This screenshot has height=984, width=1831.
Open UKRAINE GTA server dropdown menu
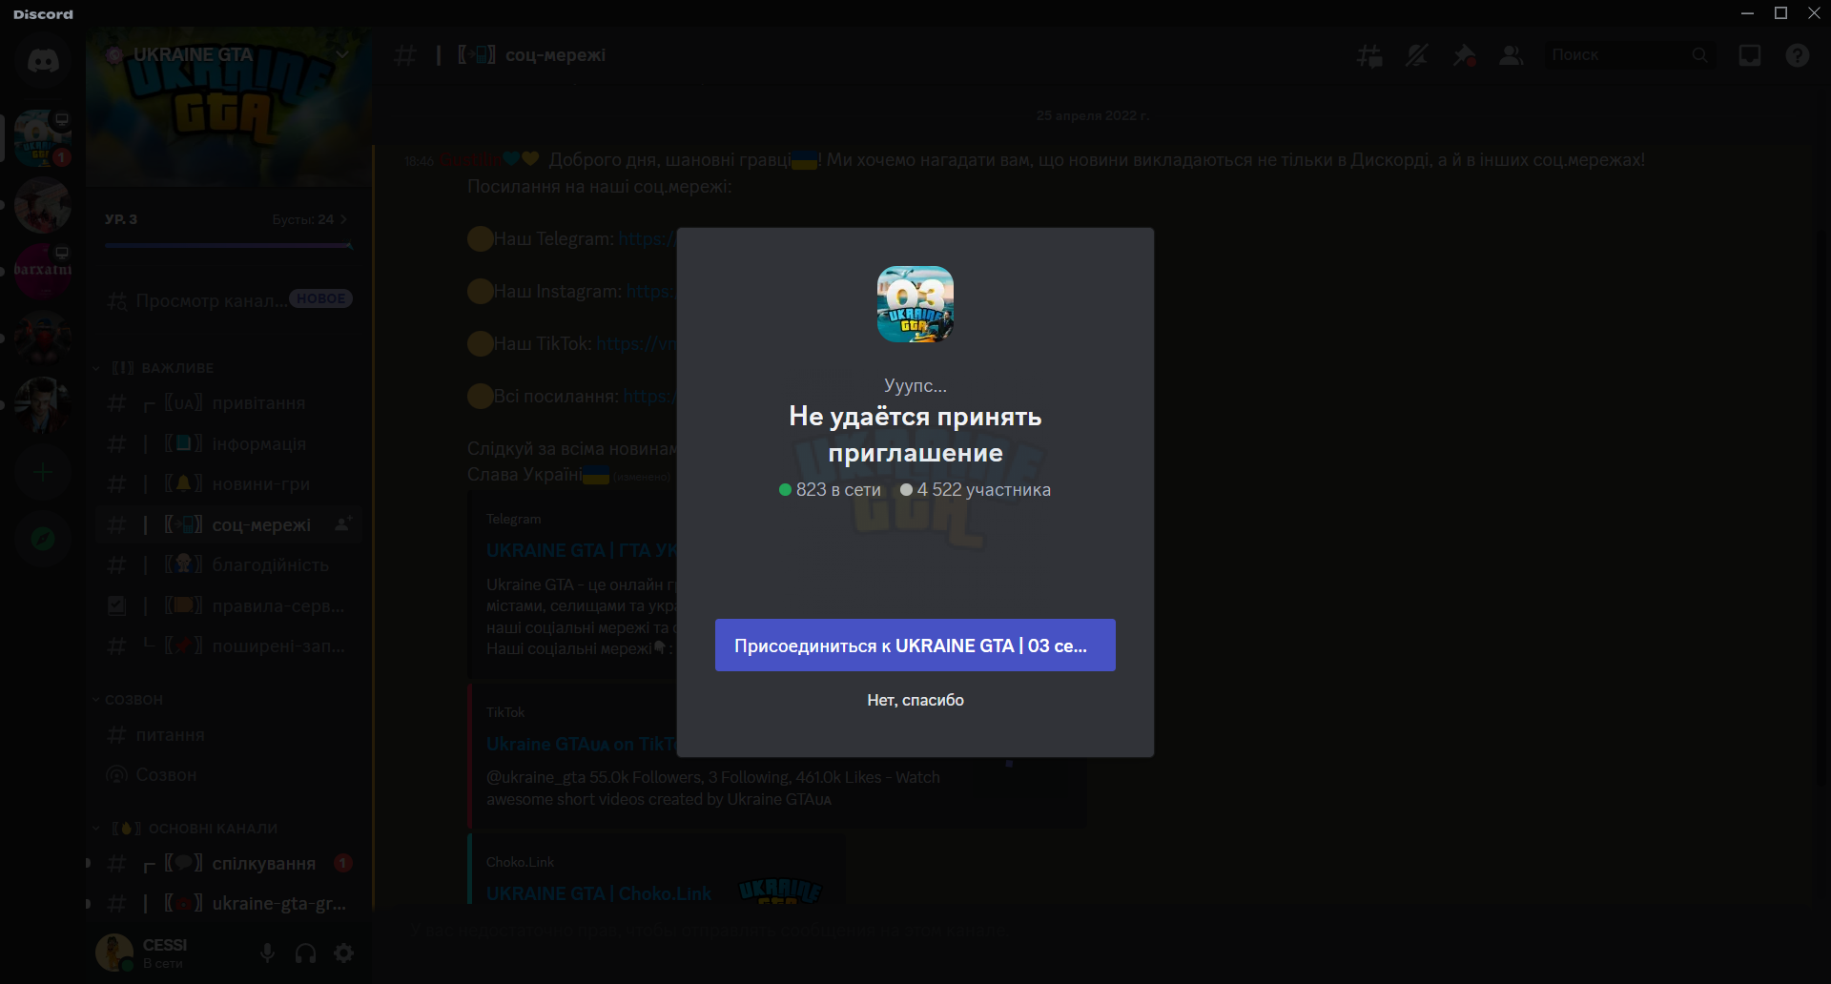(341, 54)
